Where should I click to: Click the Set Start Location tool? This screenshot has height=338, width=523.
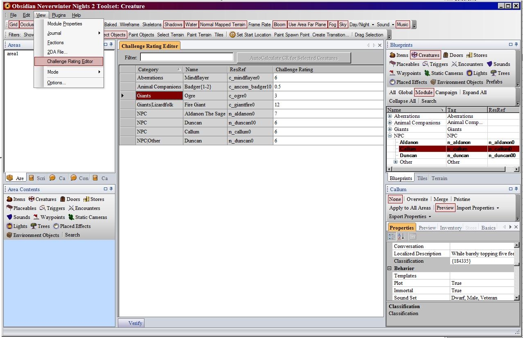pyautogui.click(x=250, y=35)
